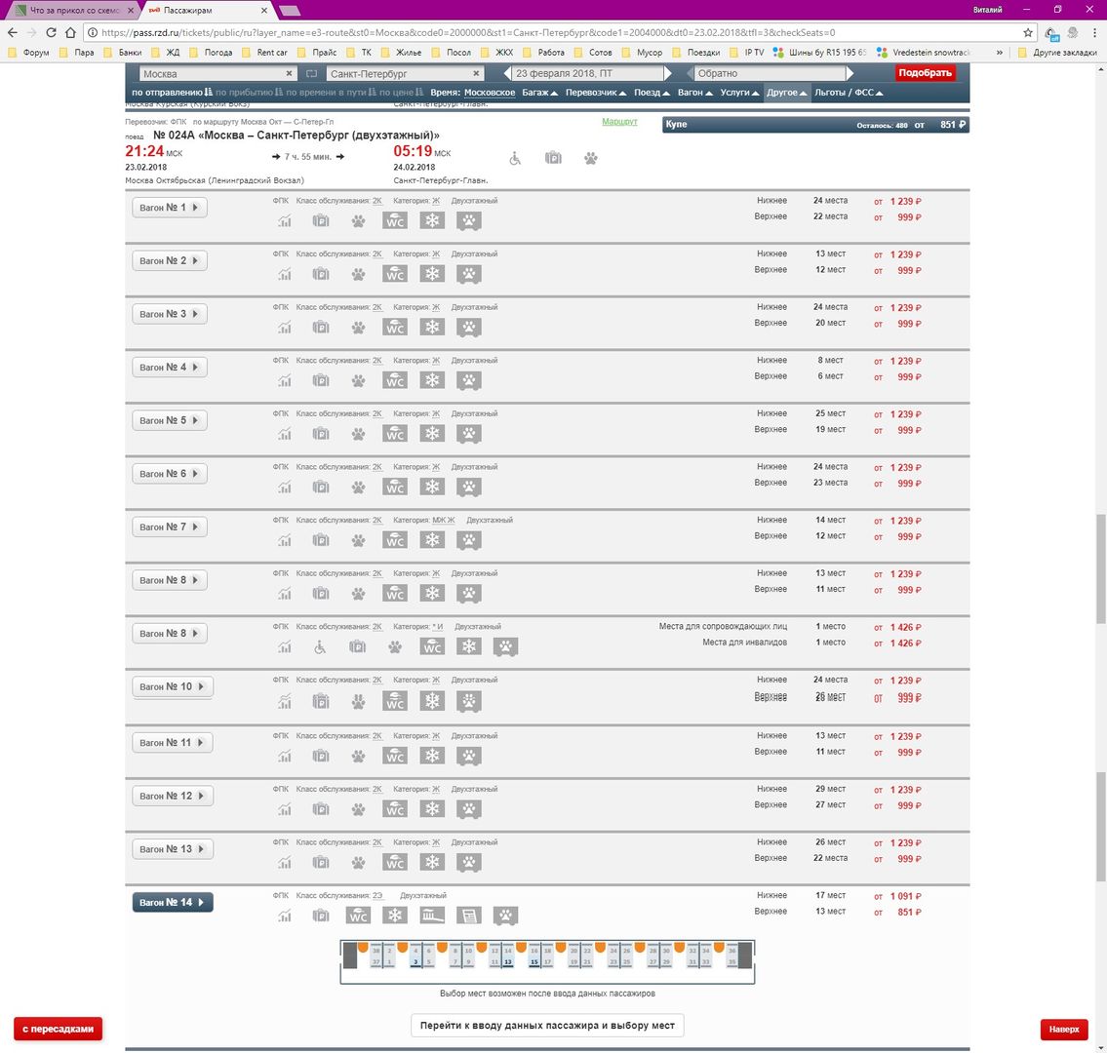Clear the Москва departure field

point(290,74)
